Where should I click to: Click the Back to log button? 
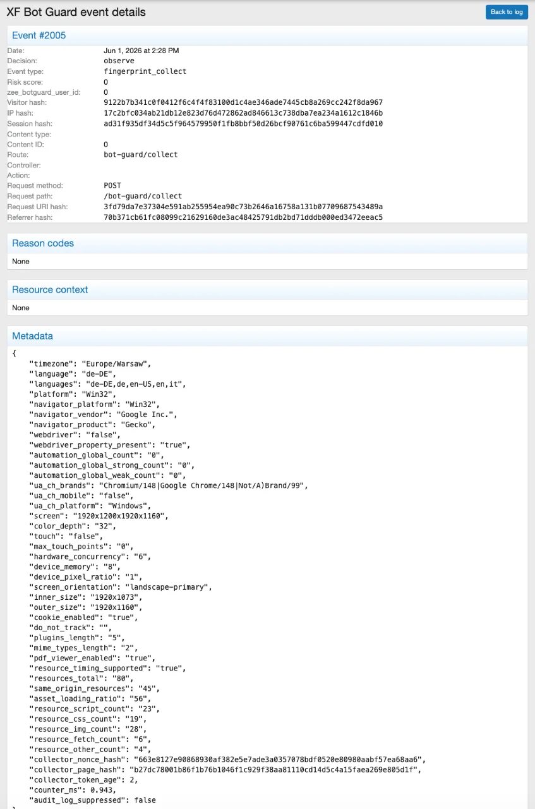coord(507,12)
